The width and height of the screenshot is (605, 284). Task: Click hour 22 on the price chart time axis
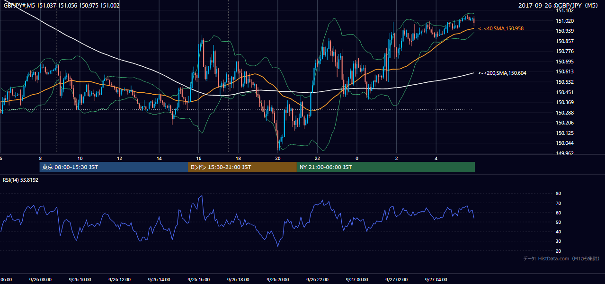(x=318, y=159)
